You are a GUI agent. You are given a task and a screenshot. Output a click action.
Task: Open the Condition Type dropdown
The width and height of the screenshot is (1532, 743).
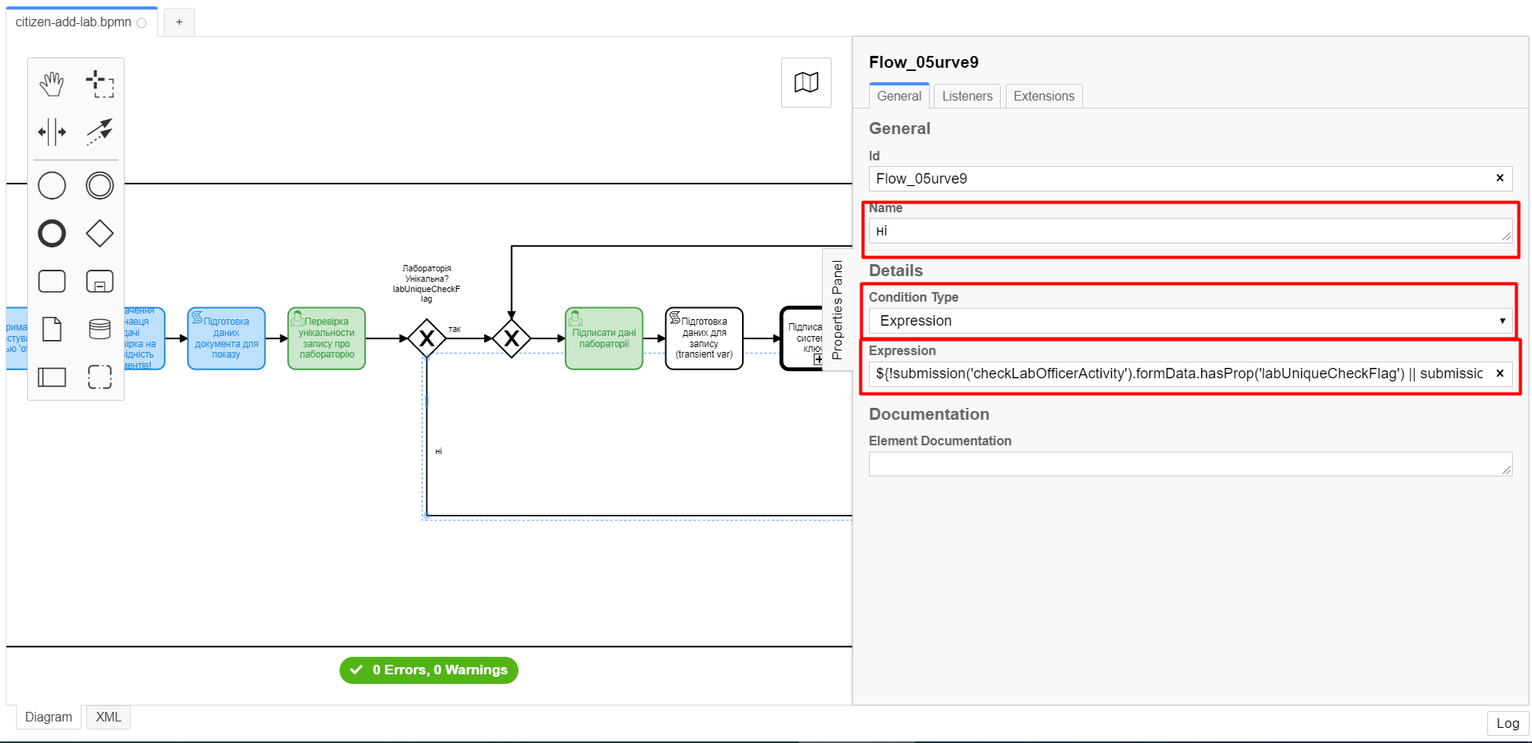pos(1189,321)
